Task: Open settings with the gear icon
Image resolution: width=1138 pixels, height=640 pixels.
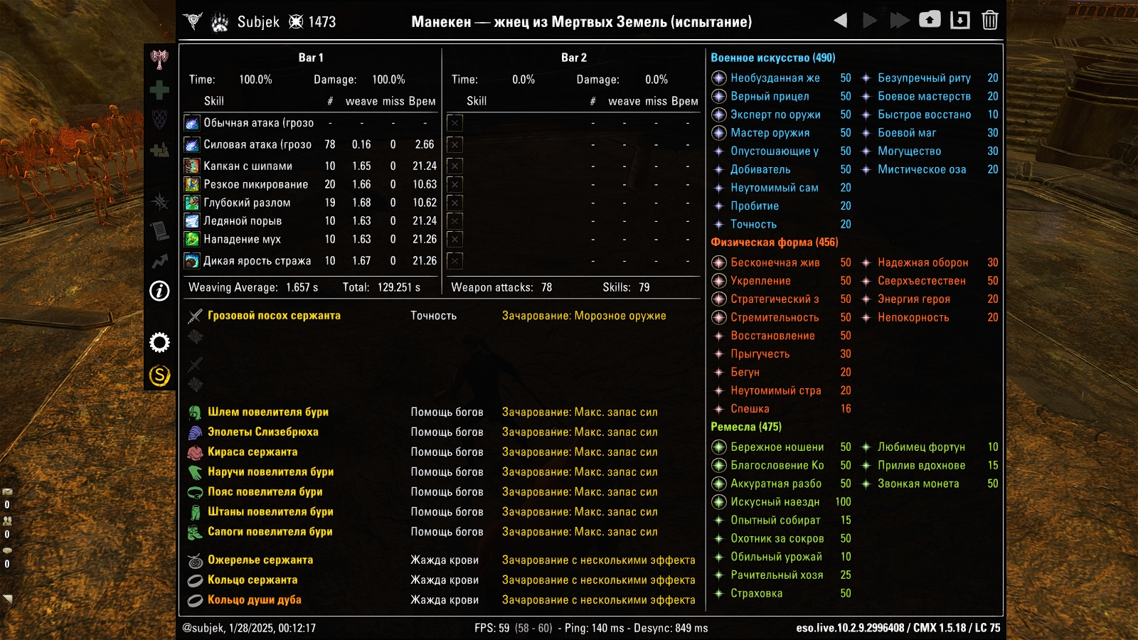Action: click(x=159, y=343)
